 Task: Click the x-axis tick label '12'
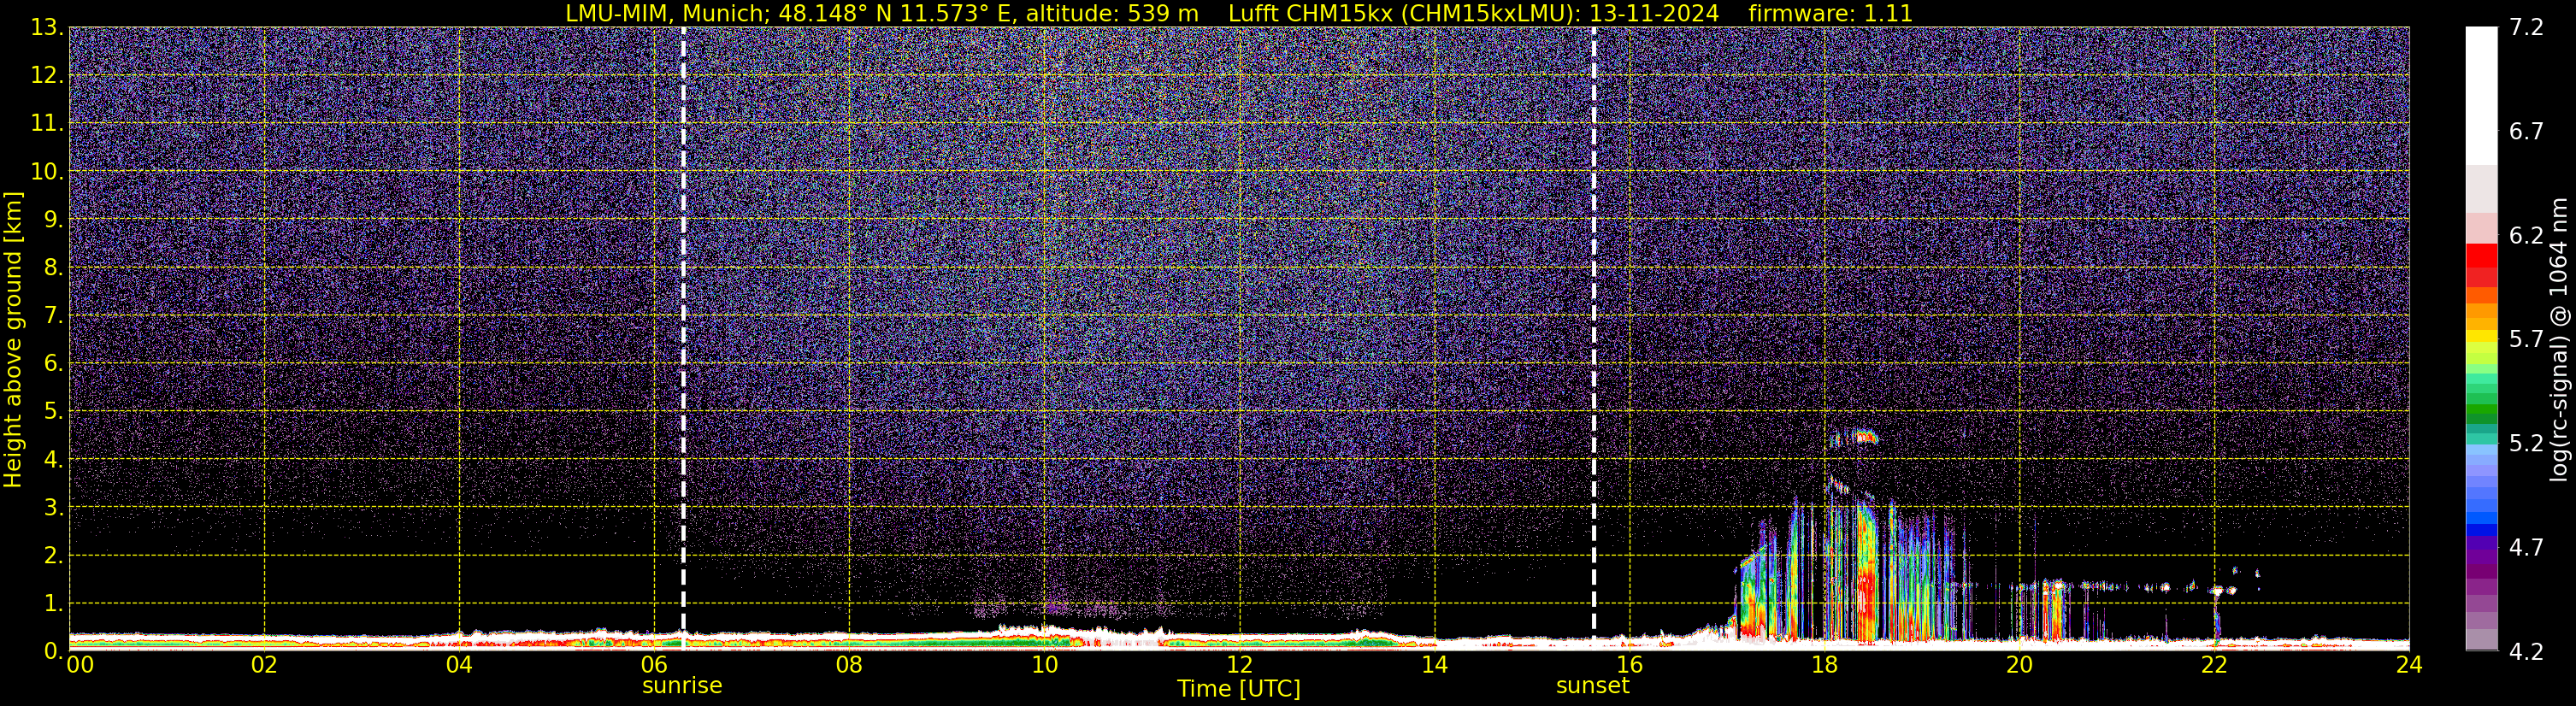1239,665
